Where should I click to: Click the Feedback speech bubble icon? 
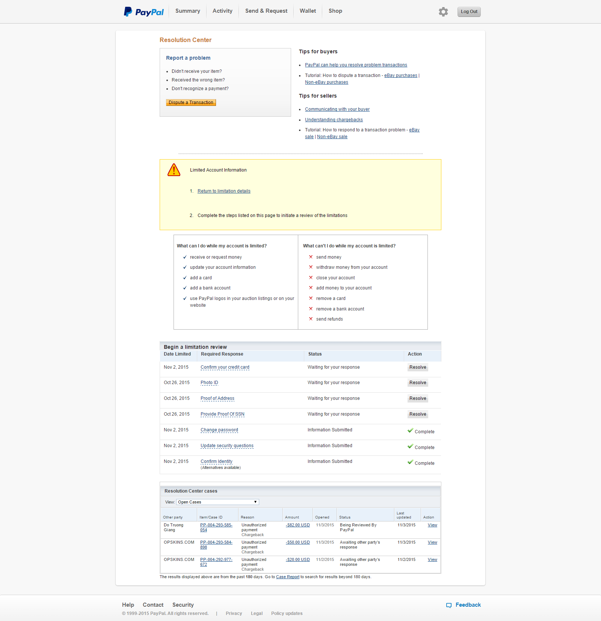point(448,605)
